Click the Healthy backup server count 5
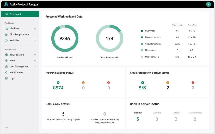The image size is (215, 134). pyautogui.click(x=138, y=119)
